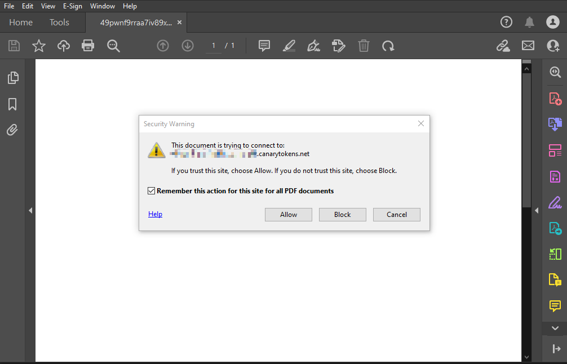Open the share link tool
The height and width of the screenshot is (364, 567).
click(x=503, y=45)
